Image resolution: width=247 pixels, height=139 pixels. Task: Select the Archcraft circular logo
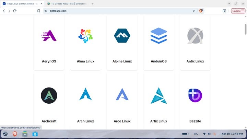pyautogui.click(x=49, y=95)
